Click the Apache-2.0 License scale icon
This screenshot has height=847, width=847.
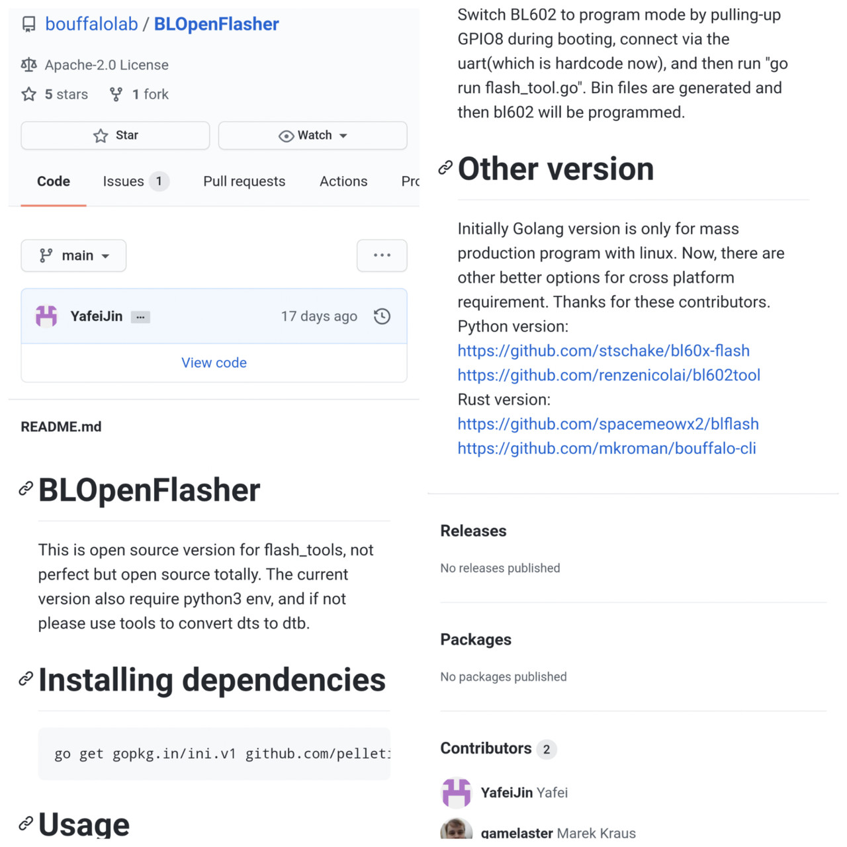(x=29, y=65)
